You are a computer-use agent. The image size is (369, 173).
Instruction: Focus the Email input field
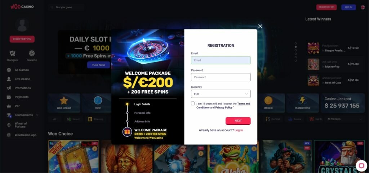(221, 60)
